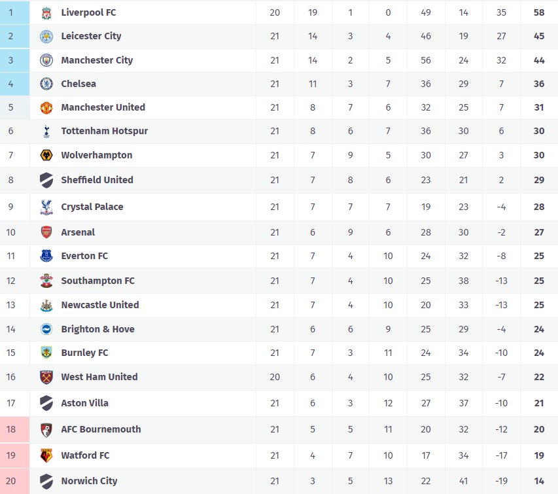Click the Leicester City fox crest
Viewport: 558px width, 494px height.
46,36
